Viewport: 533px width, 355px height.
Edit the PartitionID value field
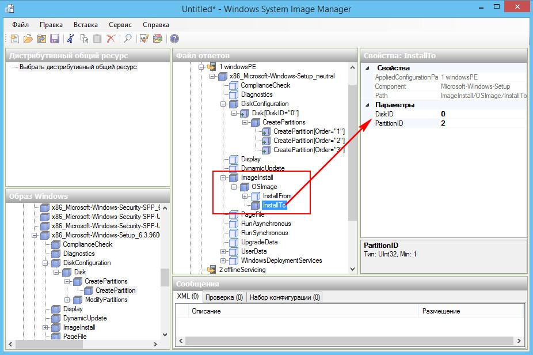483,123
